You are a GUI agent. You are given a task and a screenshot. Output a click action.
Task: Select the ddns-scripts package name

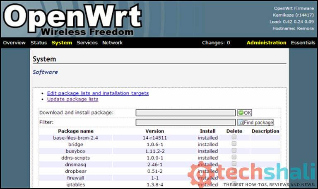pyautogui.click(x=75, y=158)
